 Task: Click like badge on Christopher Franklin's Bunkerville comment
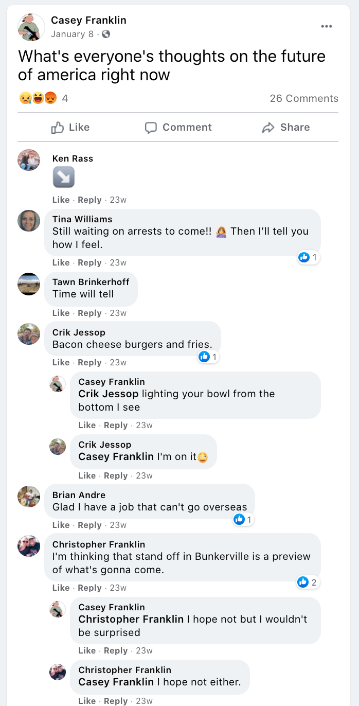pos(308,583)
